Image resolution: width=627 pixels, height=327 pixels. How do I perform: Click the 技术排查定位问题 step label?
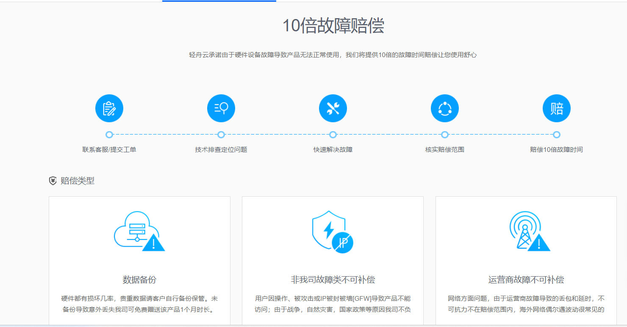click(221, 150)
